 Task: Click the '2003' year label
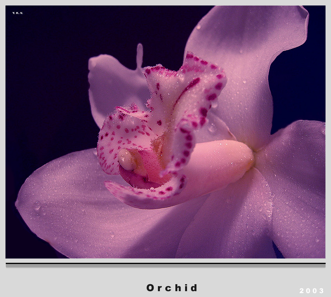[312, 291]
